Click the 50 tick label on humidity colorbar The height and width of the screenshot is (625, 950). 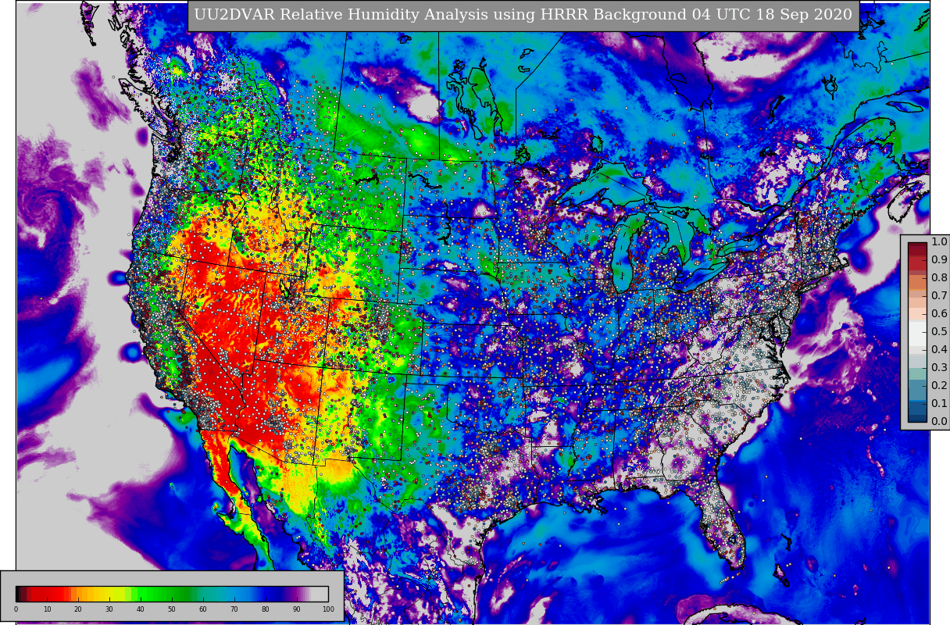pos(172,609)
